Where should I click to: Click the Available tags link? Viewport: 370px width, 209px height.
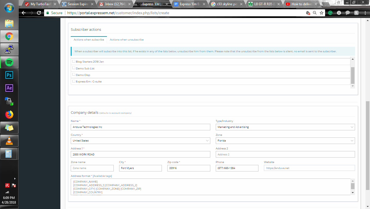click(102, 176)
